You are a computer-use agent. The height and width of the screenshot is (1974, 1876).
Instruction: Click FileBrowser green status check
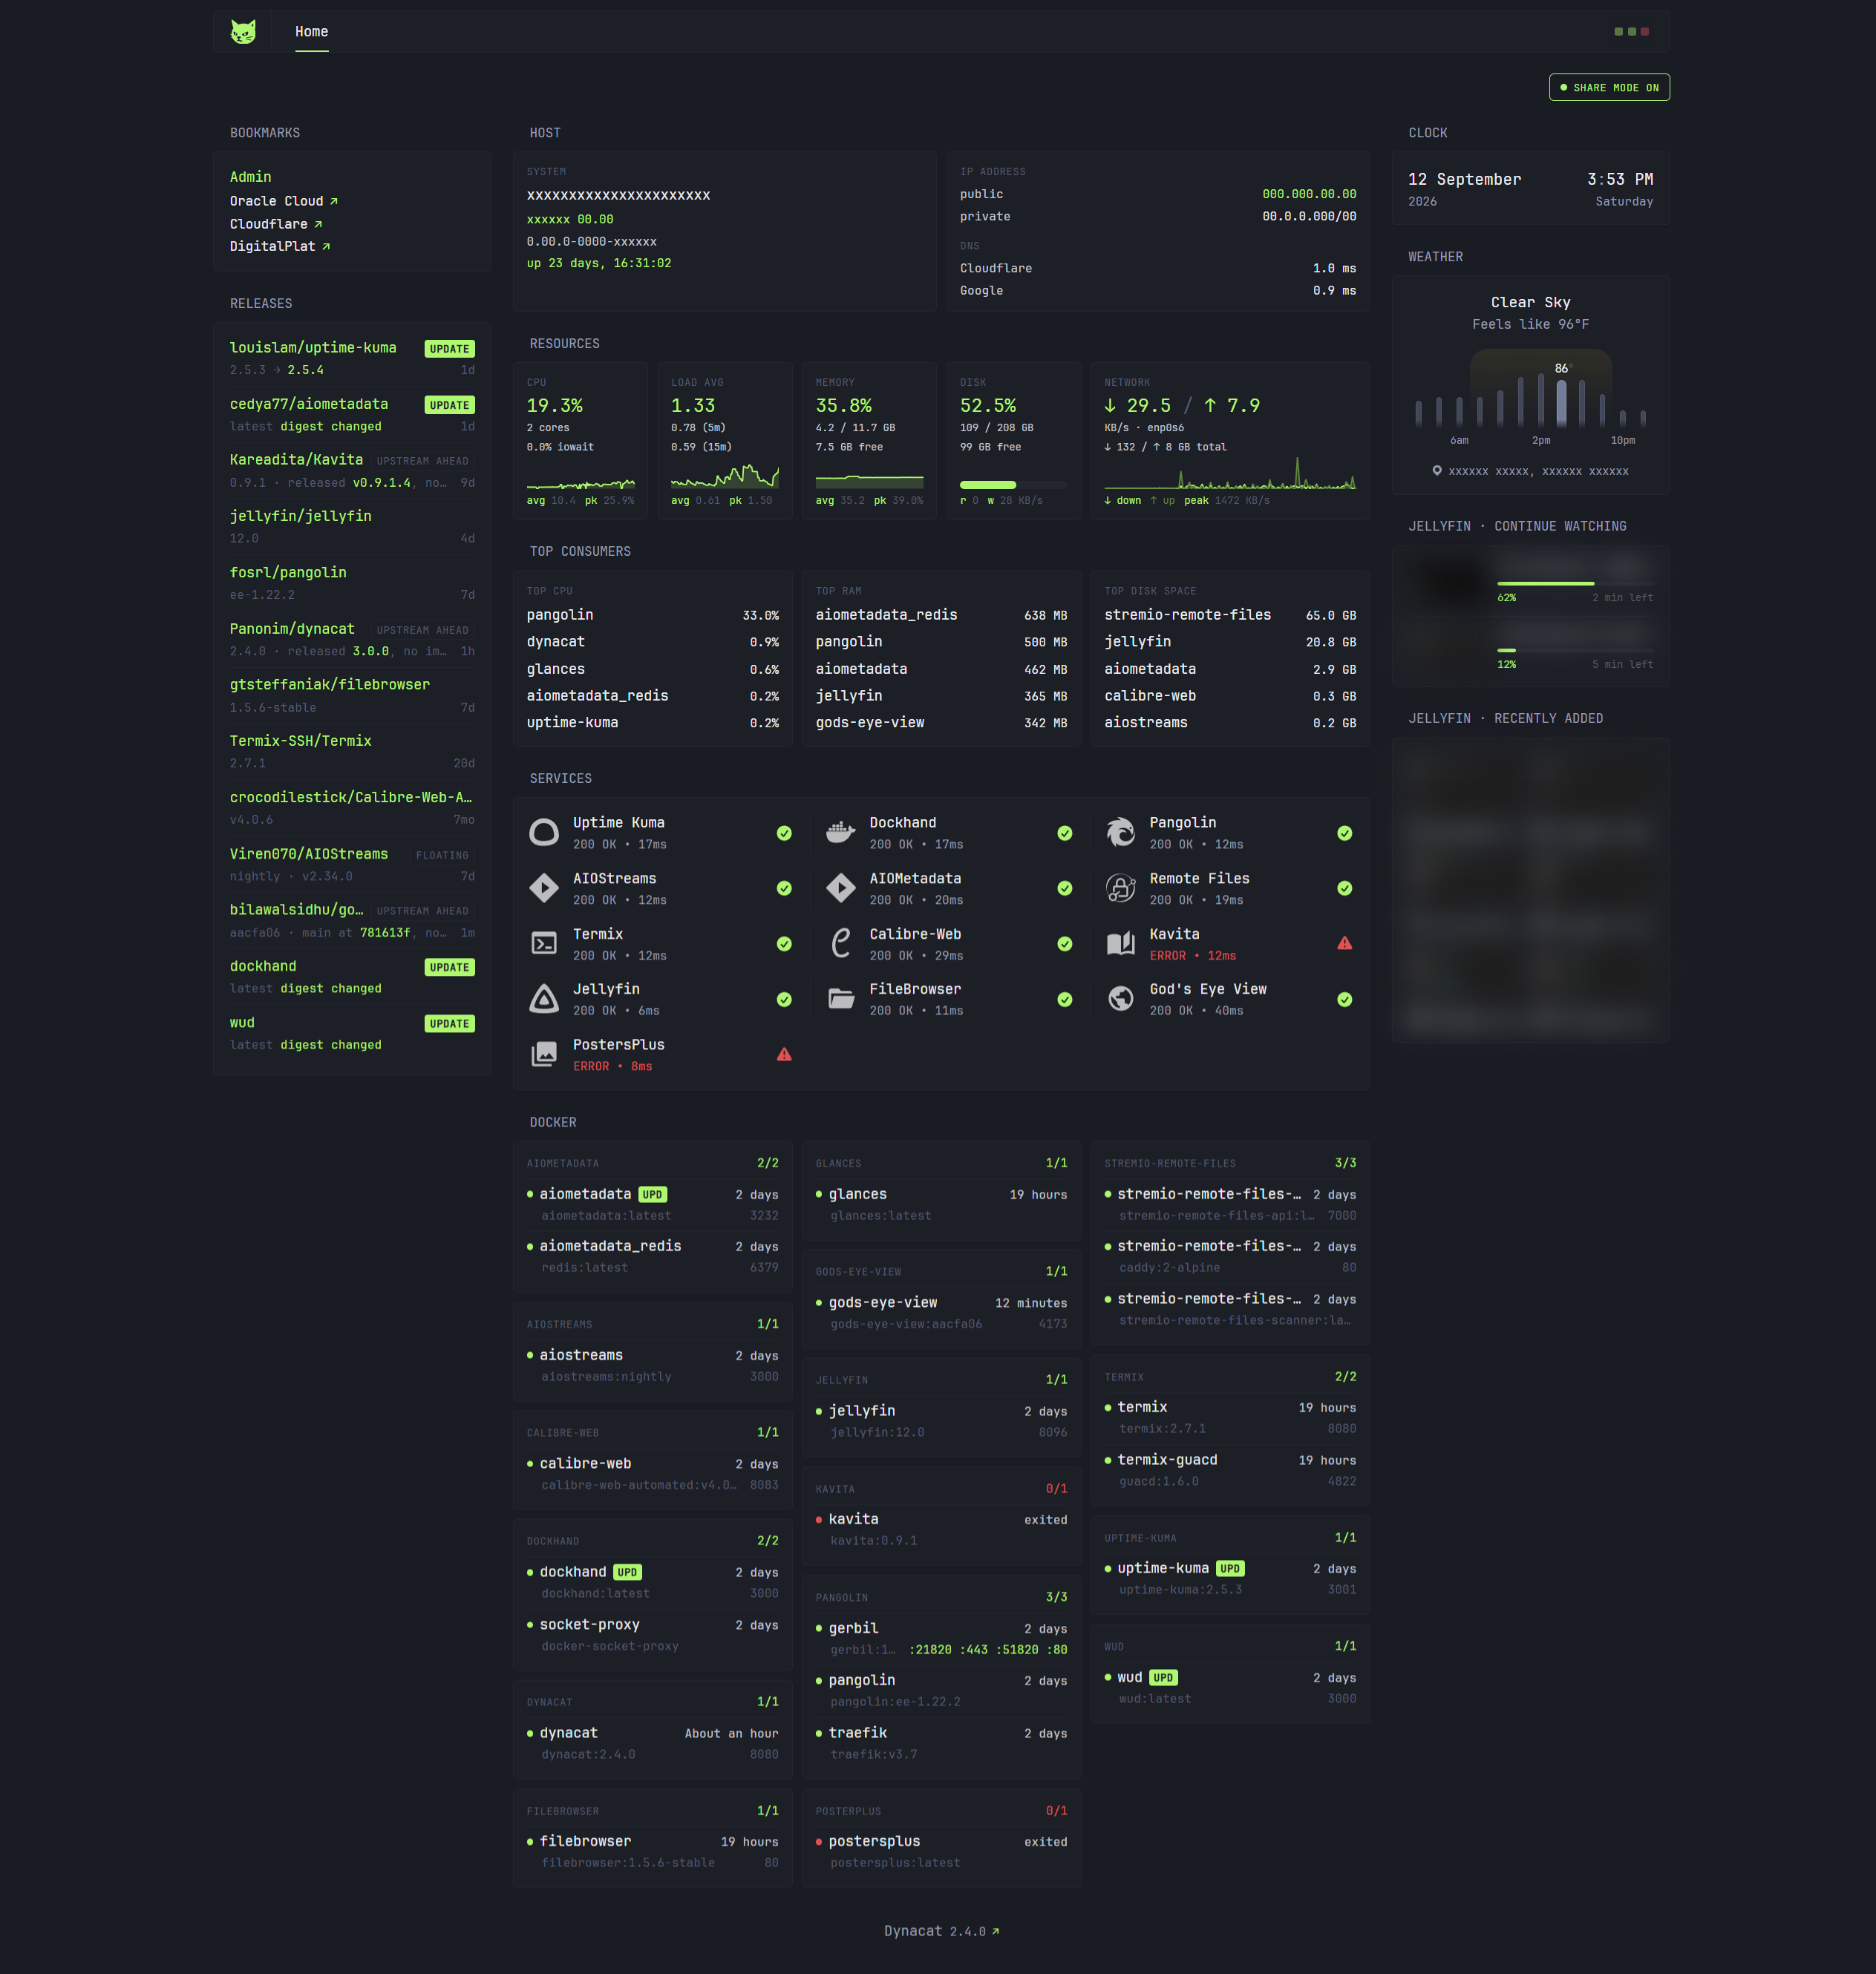(1065, 998)
